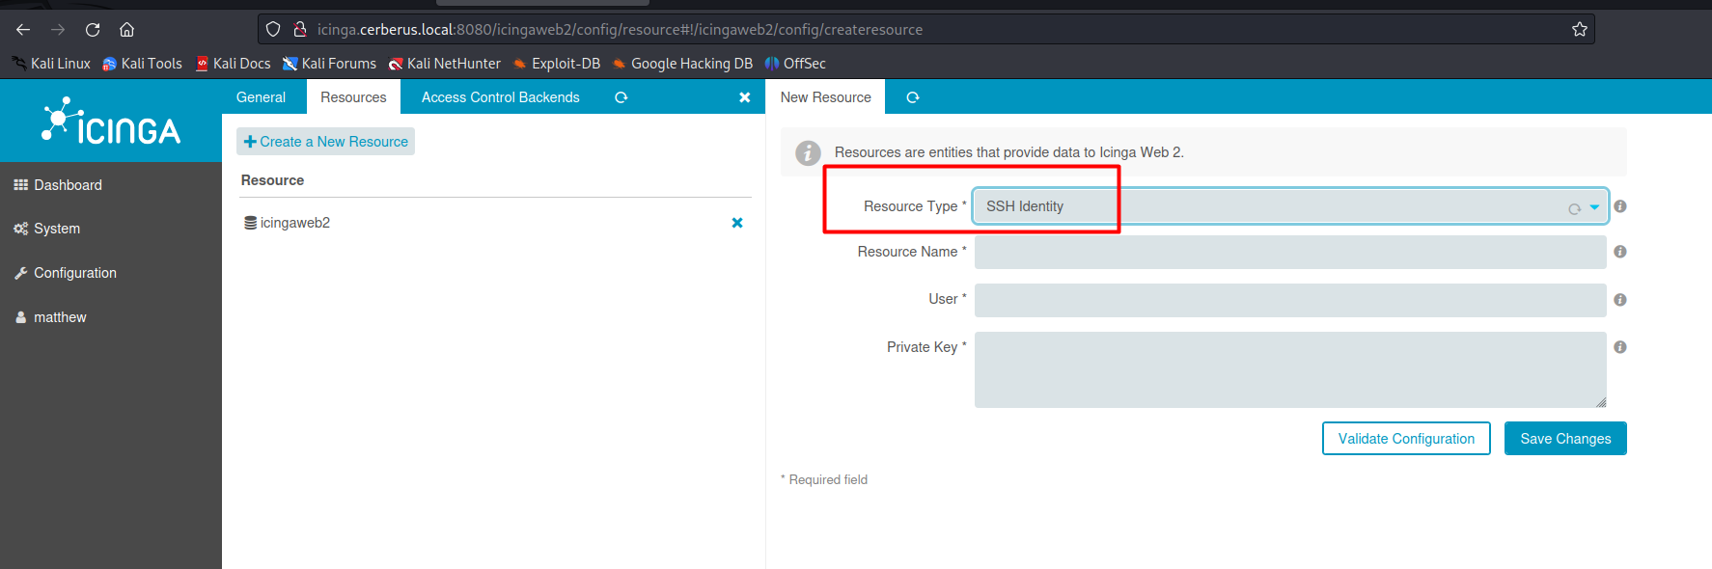Screen dimensions: 1712x569
Task: Click Save Changes button
Action: 1565,438
